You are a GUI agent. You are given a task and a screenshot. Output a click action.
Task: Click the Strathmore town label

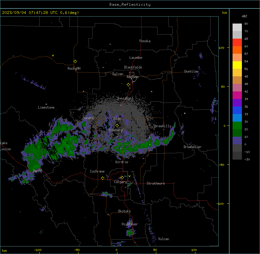pyautogui.click(x=156, y=183)
